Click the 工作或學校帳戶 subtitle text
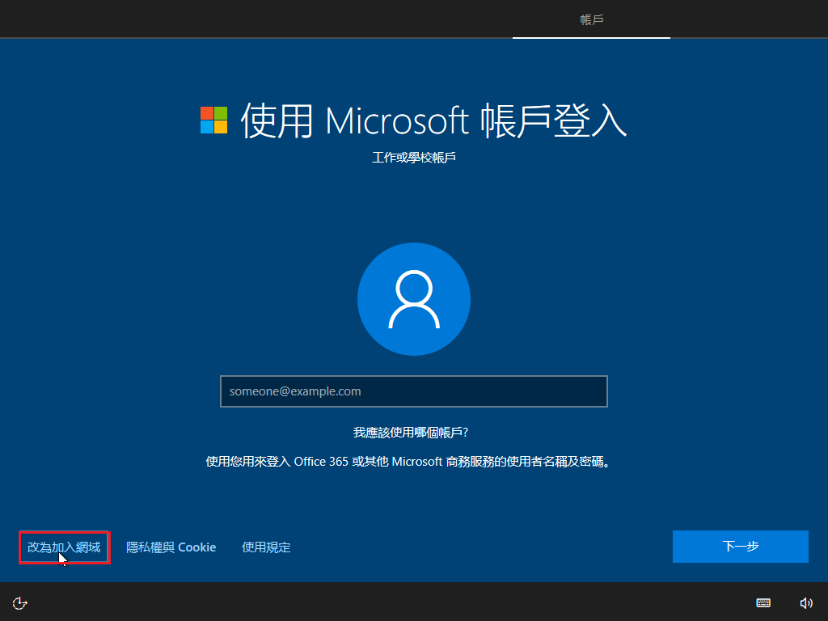 pos(414,158)
